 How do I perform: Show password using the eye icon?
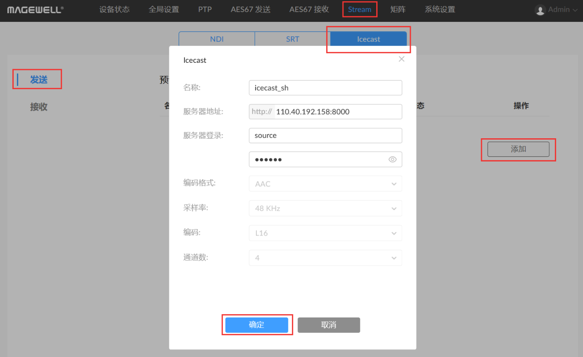click(393, 159)
